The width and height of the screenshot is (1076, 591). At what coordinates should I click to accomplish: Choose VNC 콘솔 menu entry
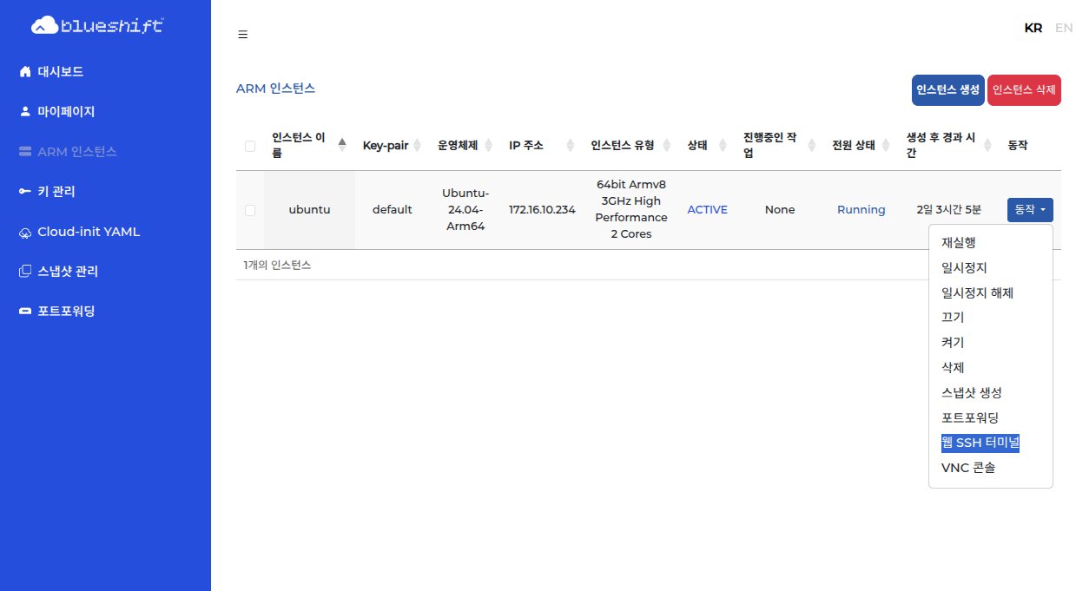click(x=967, y=468)
